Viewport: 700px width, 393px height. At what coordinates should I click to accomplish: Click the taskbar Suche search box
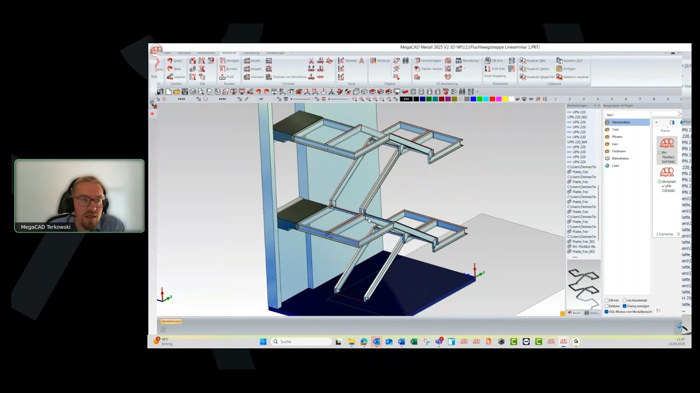[x=302, y=342]
